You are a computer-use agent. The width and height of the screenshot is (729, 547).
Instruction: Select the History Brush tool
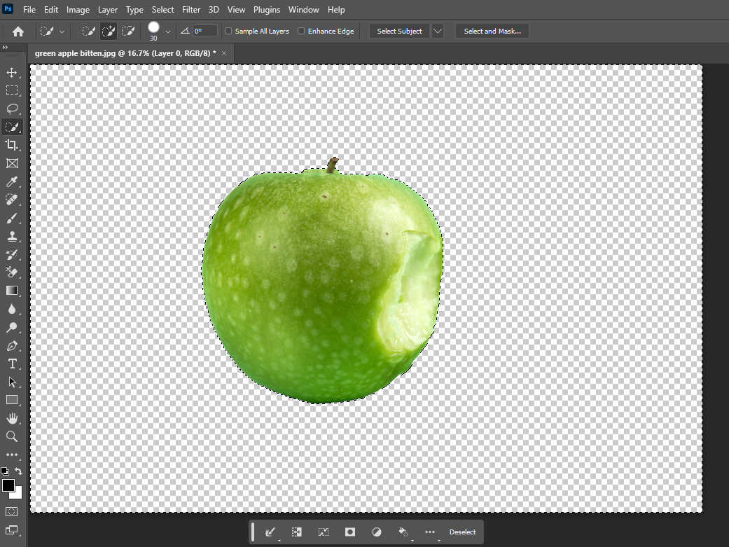(12, 254)
